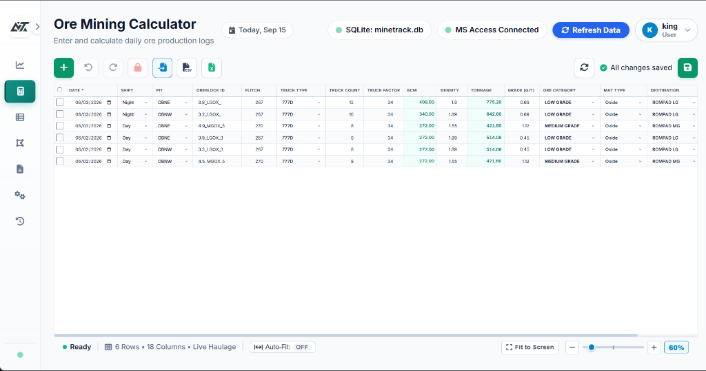Click the zoom slider handle

[592, 347]
